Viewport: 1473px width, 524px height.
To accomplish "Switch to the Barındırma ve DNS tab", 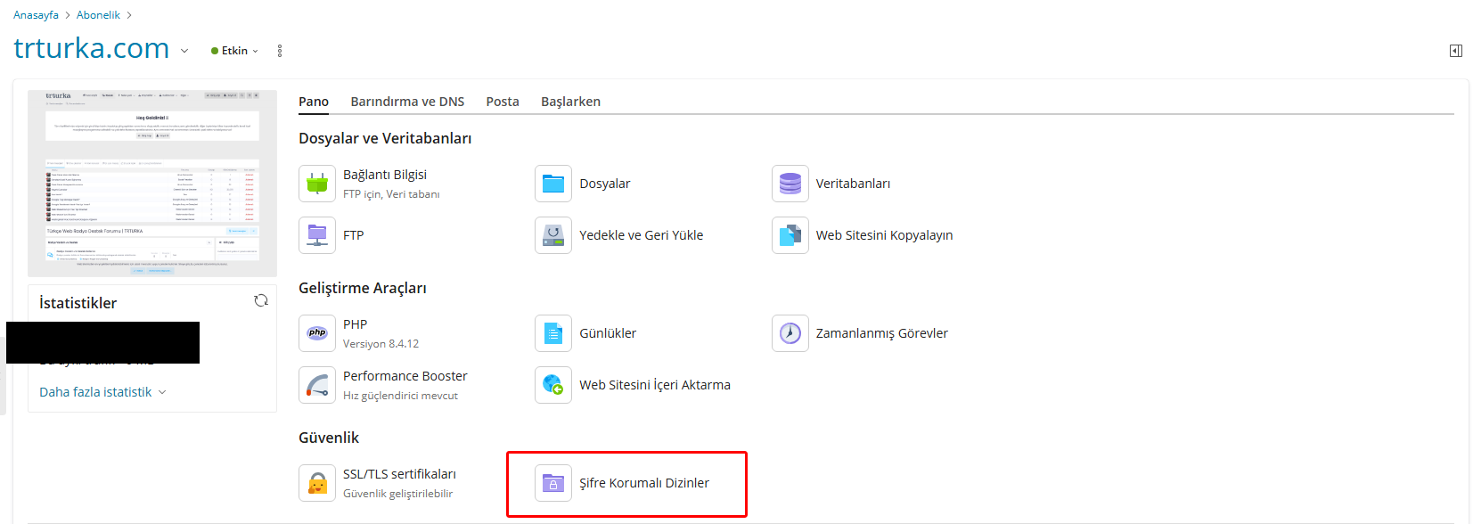I will 407,102.
